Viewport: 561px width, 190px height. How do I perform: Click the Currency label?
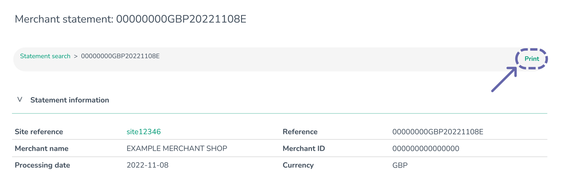298,165
